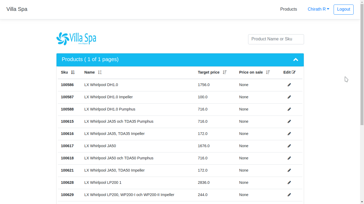The width and height of the screenshot is (364, 204).
Task: Click the Edit column header icon
Action: click(x=293, y=72)
